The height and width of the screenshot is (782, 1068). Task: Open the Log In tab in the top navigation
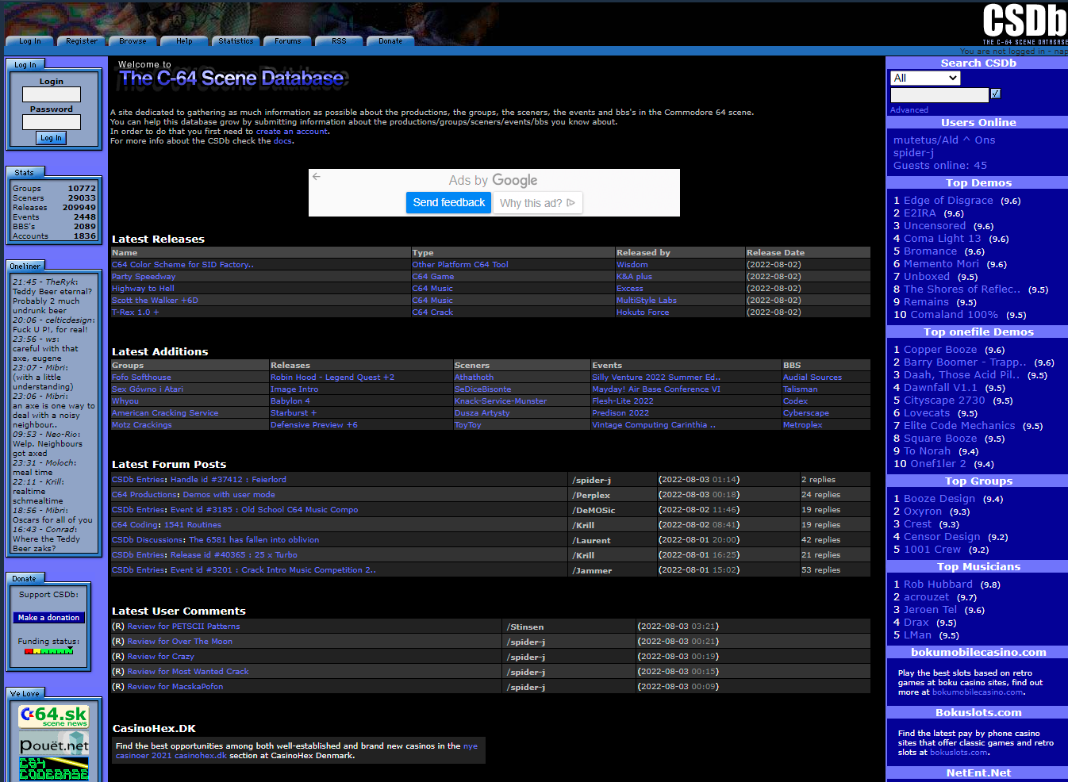pyautogui.click(x=30, y=41)
